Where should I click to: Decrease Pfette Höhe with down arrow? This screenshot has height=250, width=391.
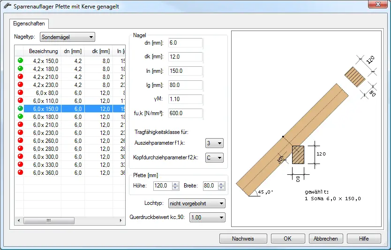[175, 188]
